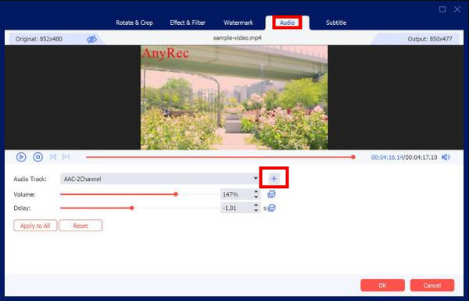This screenshot has height=301, width=469.
Task: Click the Volume slider handle
Action: (176, 194)
